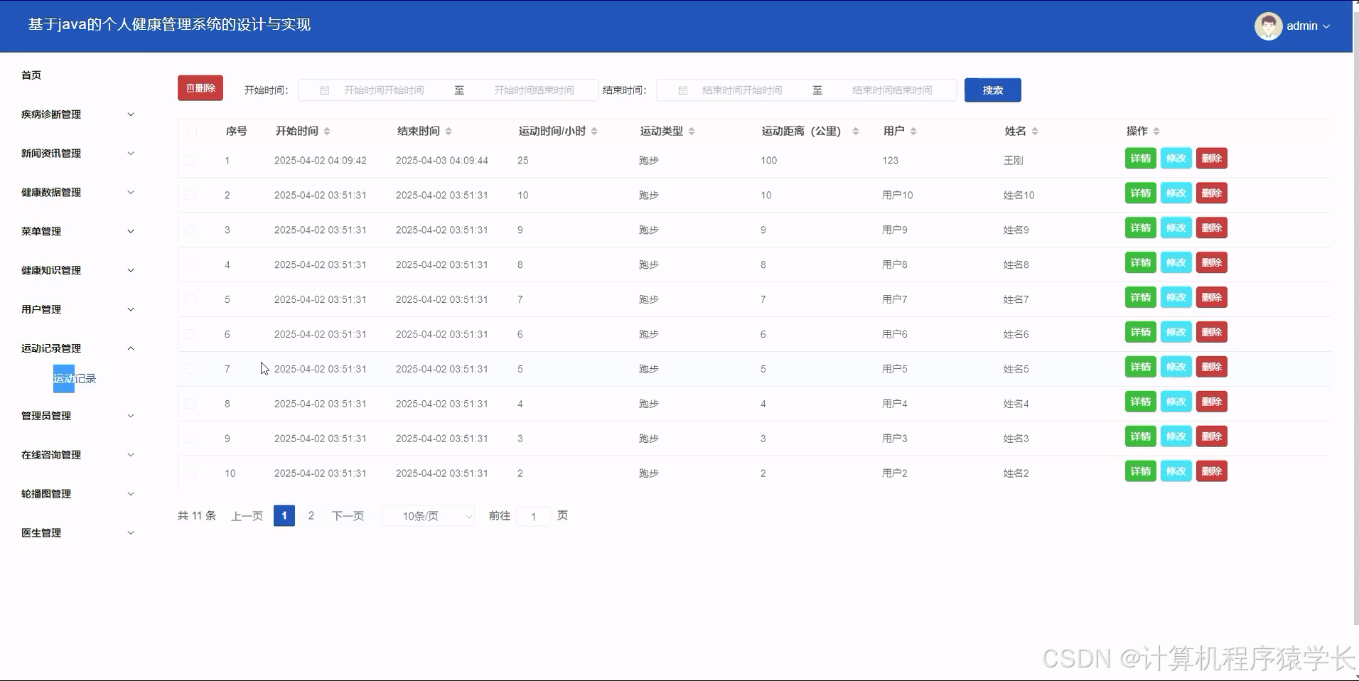This screenshot has height=681, width=1359.
Task: Sort table by 开始时间 column arrows
Action: click(x=327, y=131)
